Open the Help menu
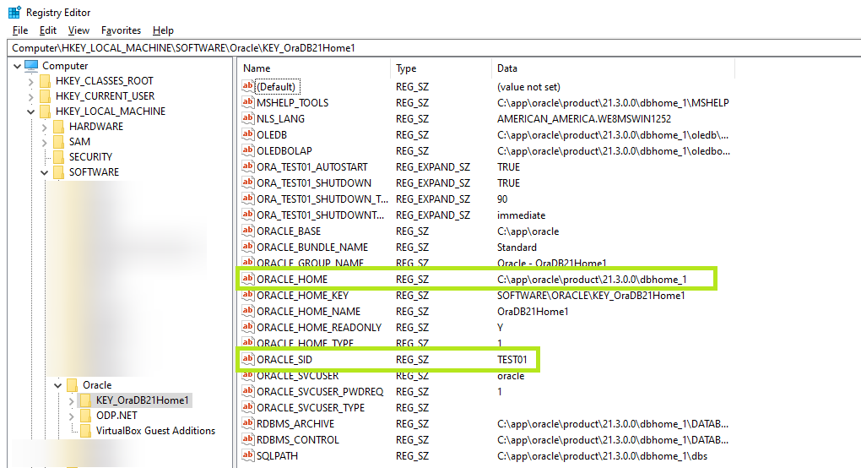 click(163, 30)
